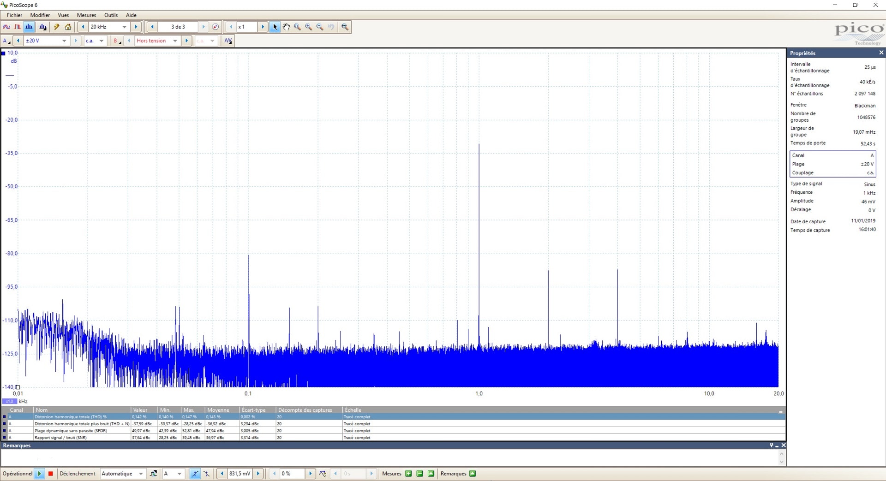This screenshot has width=886, height=481.
Task: Select the hand pan tool
Action: click(x=286, y=27)
